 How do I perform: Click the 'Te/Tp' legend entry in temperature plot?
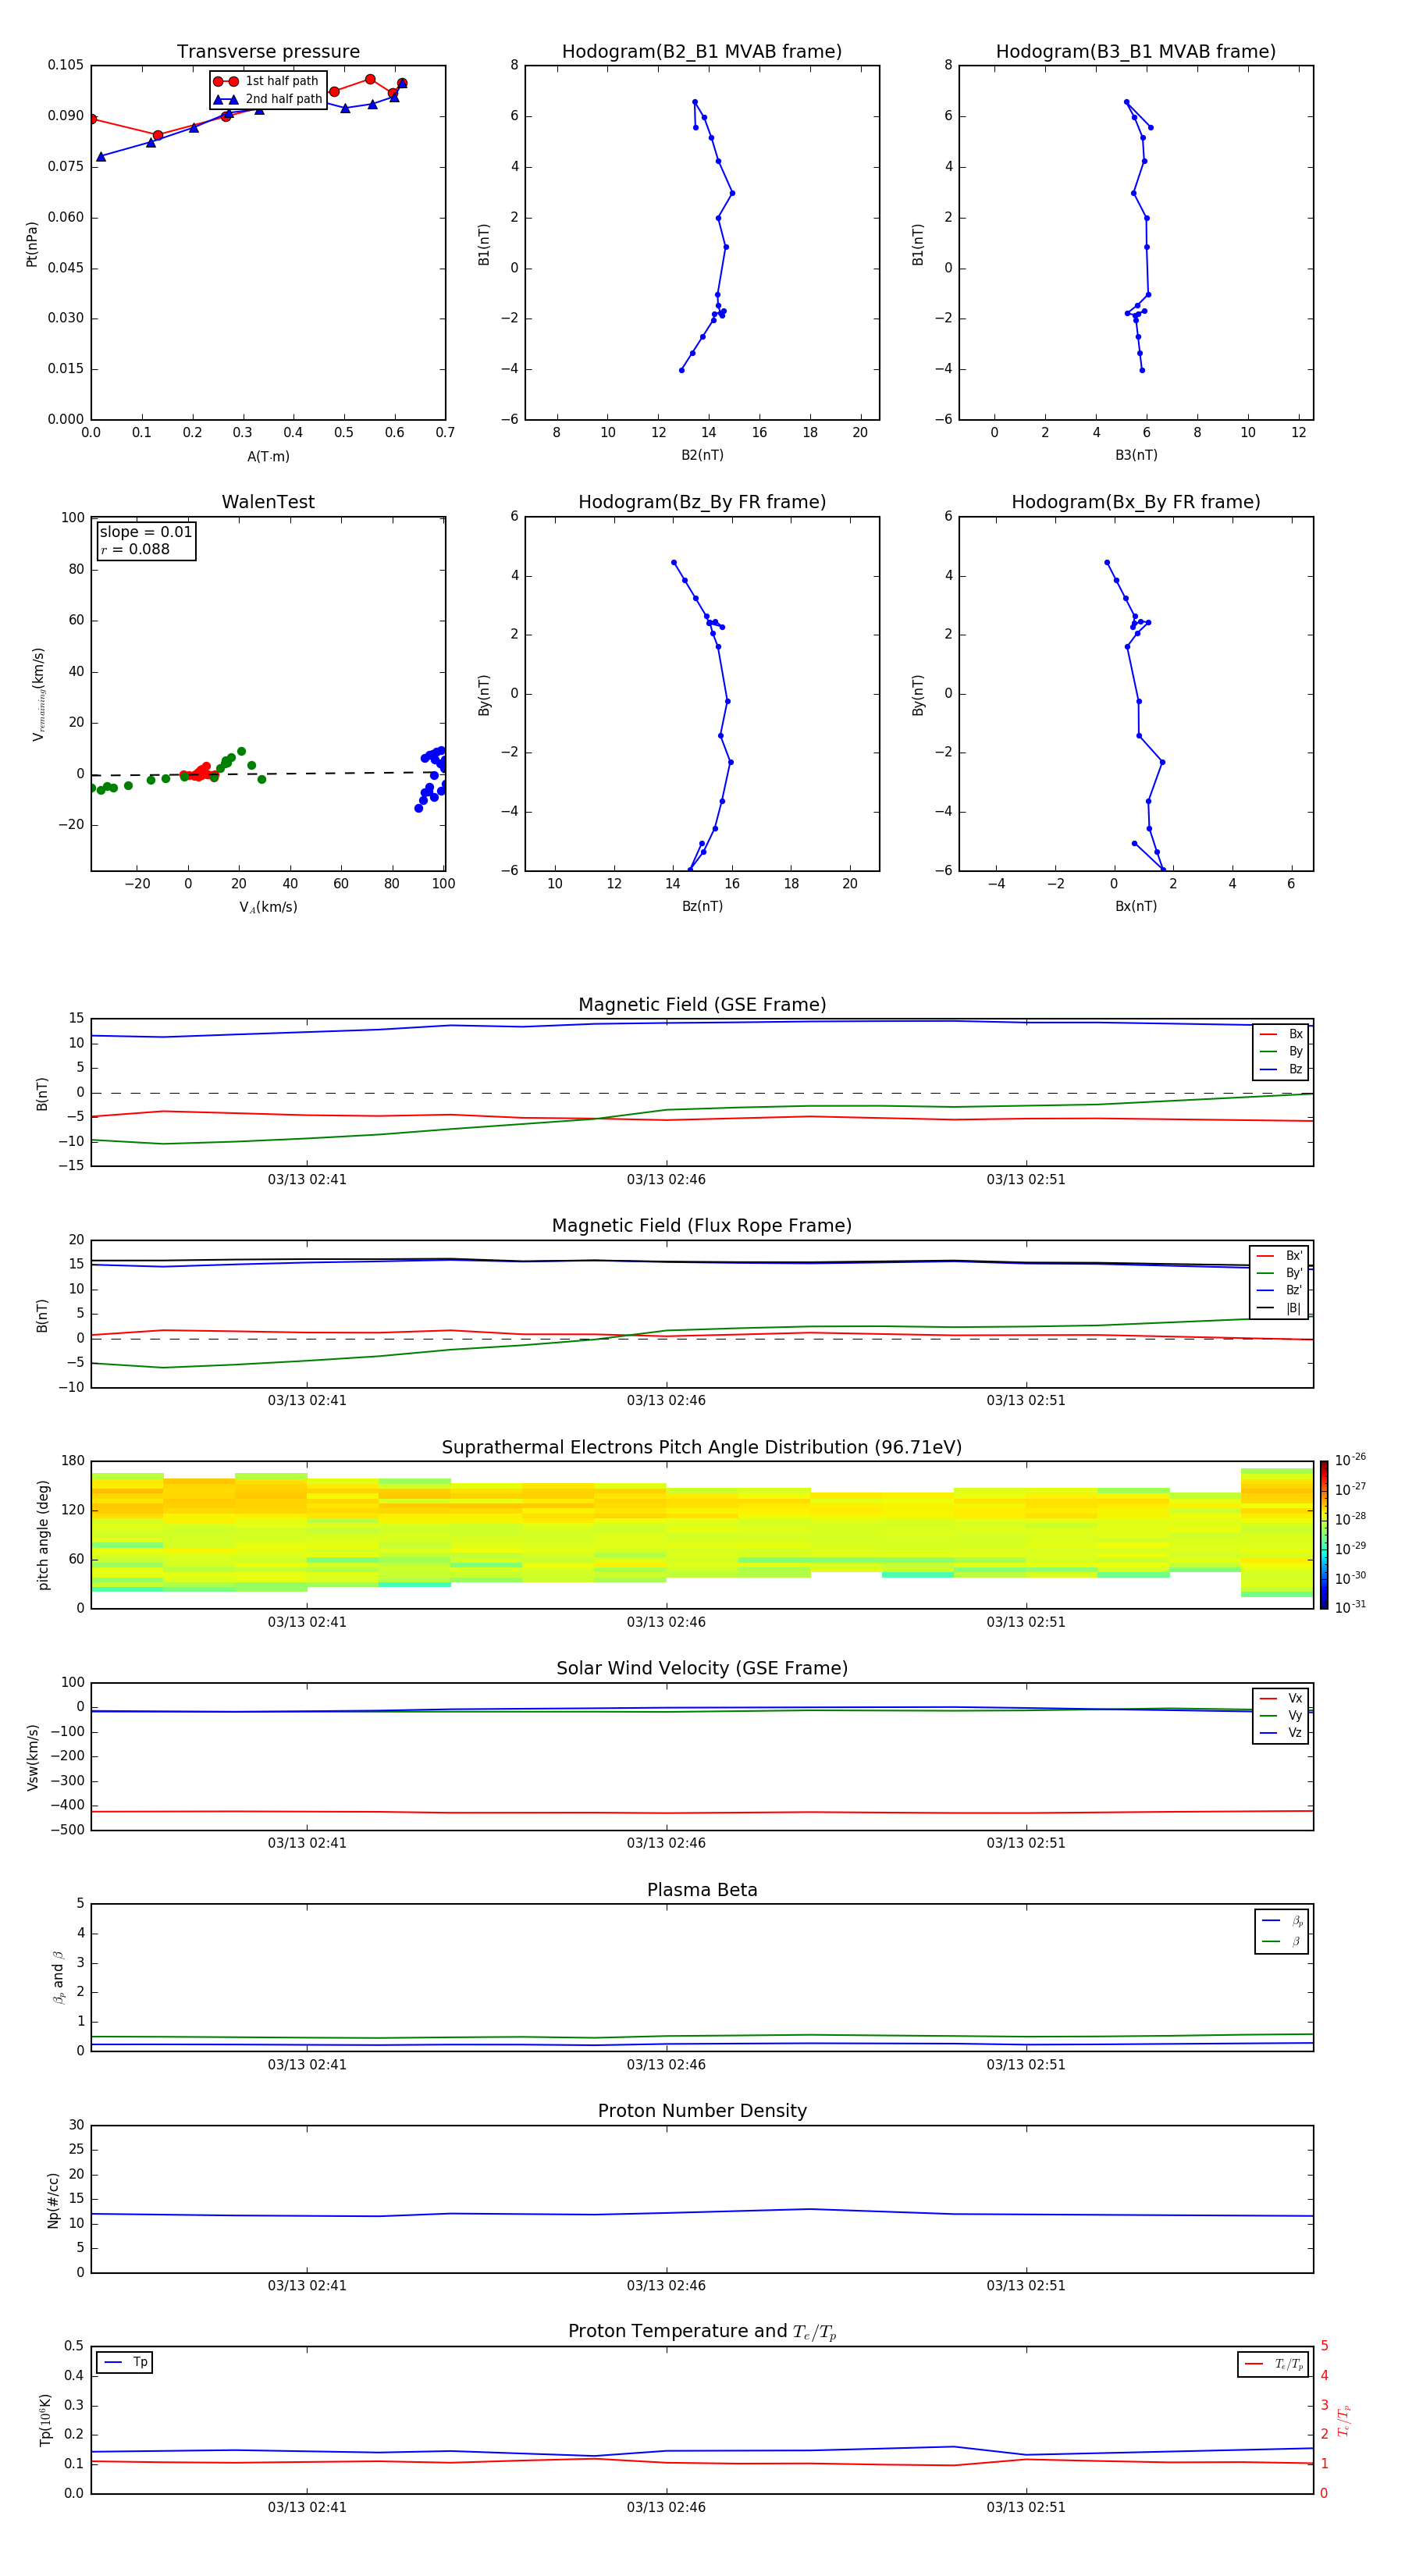1274,2364
